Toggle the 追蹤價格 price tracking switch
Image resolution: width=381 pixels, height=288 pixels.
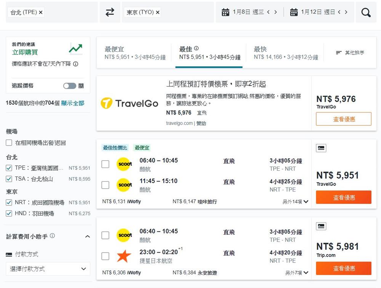coord(70,86)
